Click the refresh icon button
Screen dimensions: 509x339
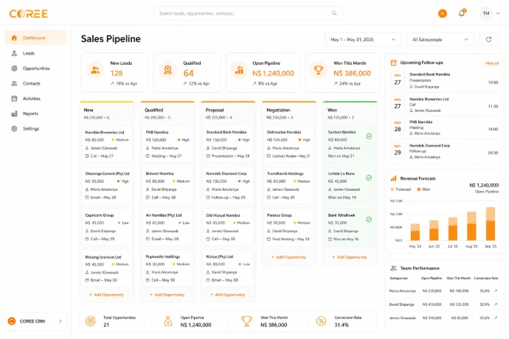pyautogui.click(x=488, y=39)
